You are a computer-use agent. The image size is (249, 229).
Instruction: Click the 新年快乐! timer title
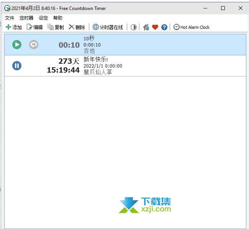coord(96,60)
